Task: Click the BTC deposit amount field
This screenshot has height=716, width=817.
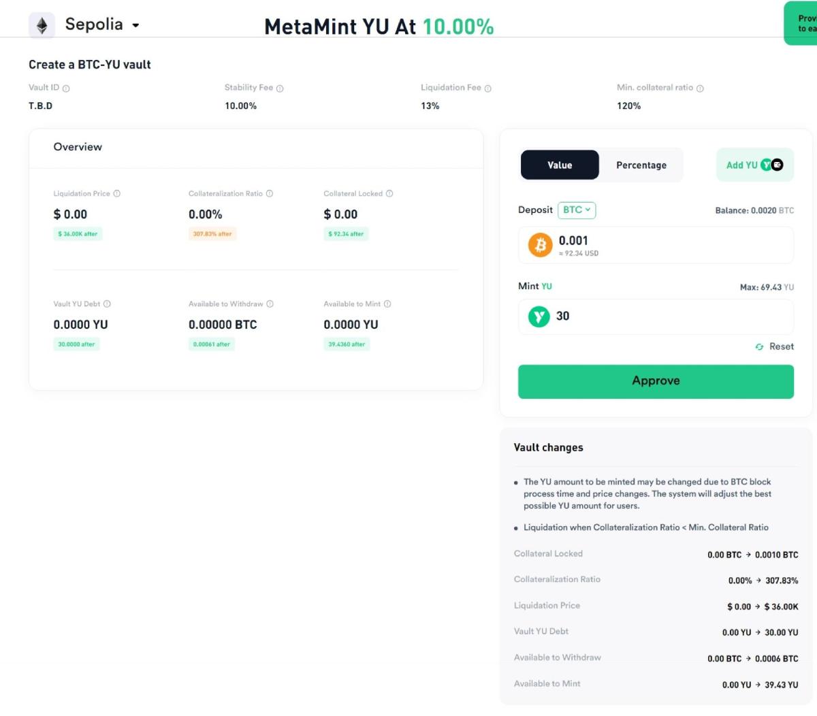Action: point(667,245)
